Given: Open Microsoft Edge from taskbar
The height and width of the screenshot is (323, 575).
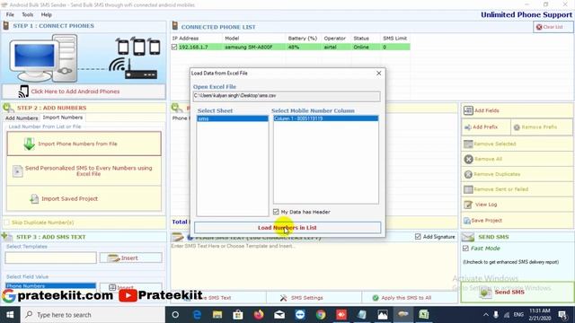Looking at the screenshot, I should click(x=197, y=315).
